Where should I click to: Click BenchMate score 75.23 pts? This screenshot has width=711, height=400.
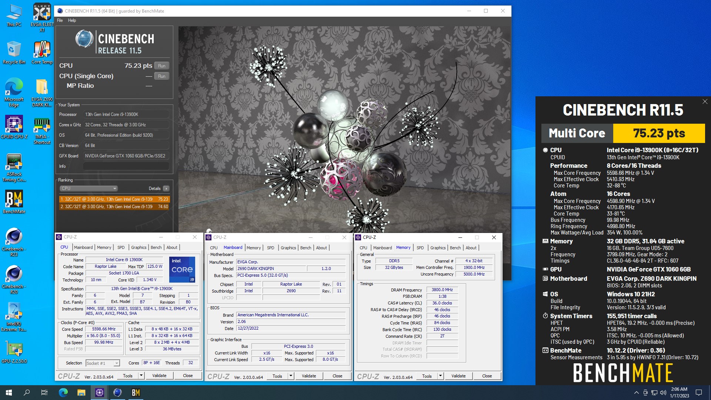659,133
